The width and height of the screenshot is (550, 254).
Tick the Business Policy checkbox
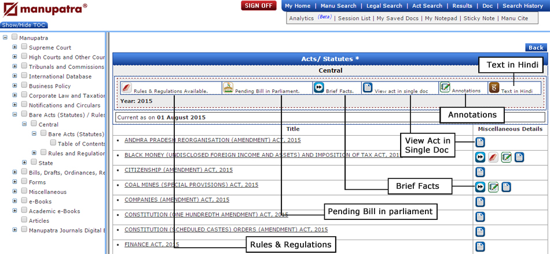coord(24,85)
